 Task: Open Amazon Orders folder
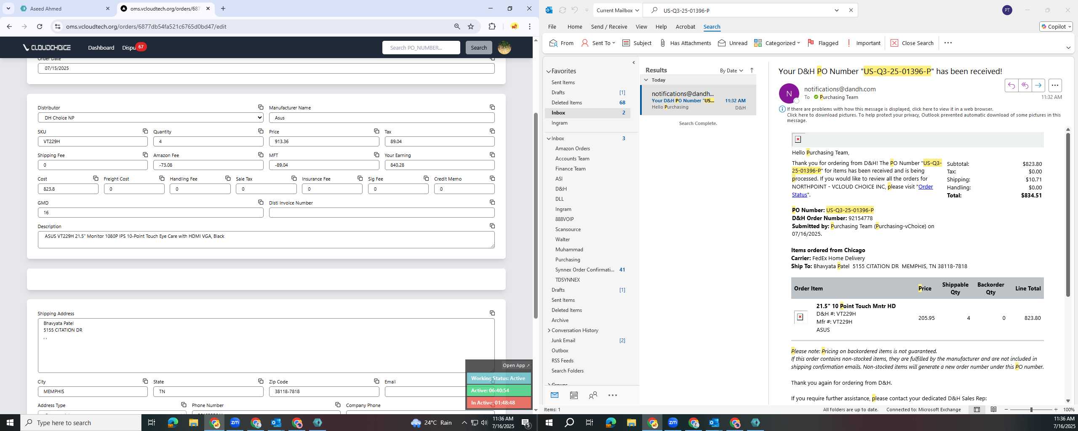pos(572,149)
